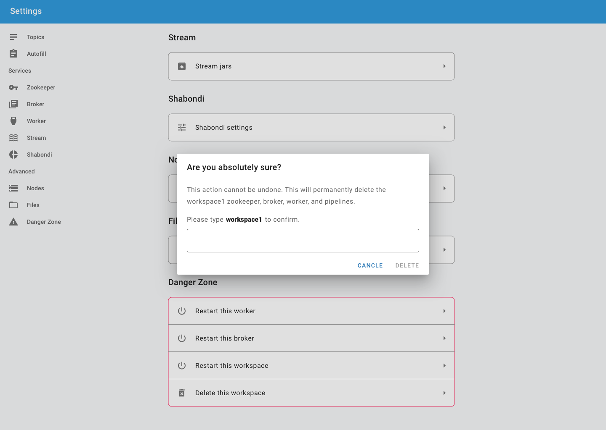Click the bold workspace1 confirmation text
Image resolution: width=606 pixels, height=430 pixels.
244,220
